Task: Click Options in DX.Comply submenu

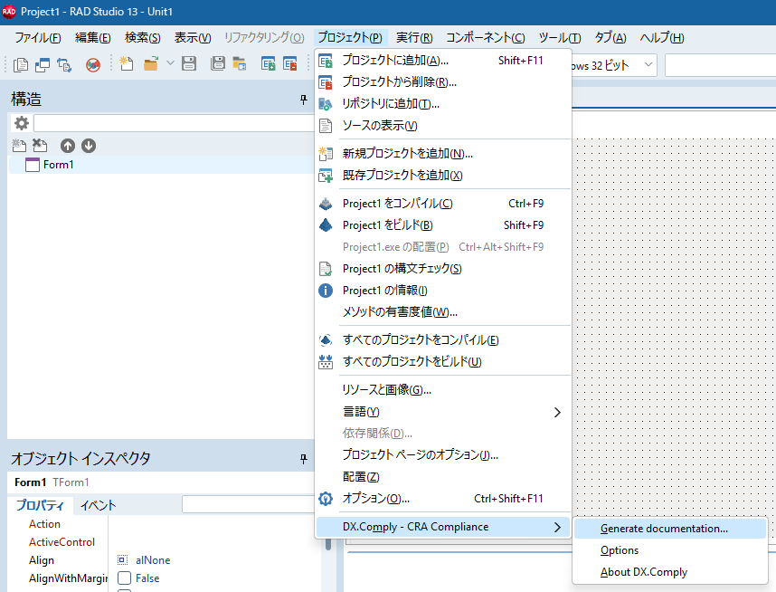Action: [670, 550]
